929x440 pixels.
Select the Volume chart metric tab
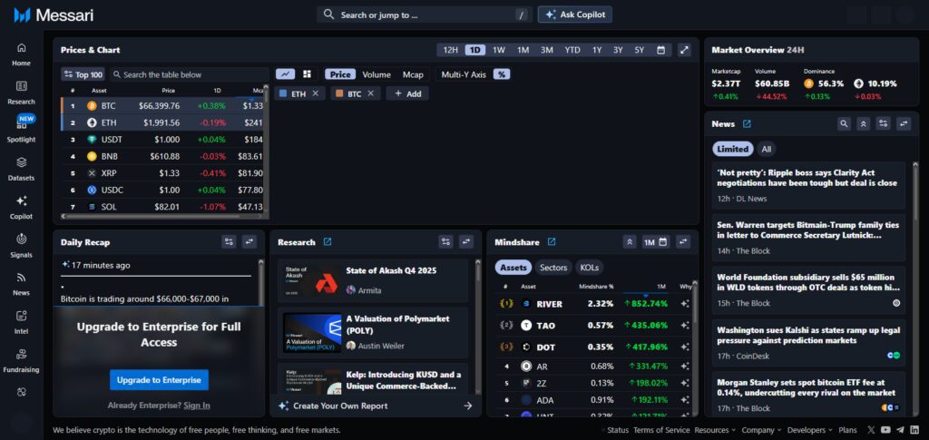[x=376, y=74]
